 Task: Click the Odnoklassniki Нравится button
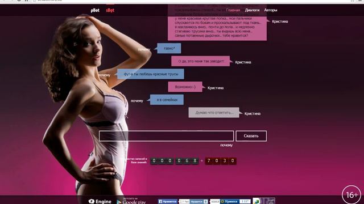click(230, 202)
